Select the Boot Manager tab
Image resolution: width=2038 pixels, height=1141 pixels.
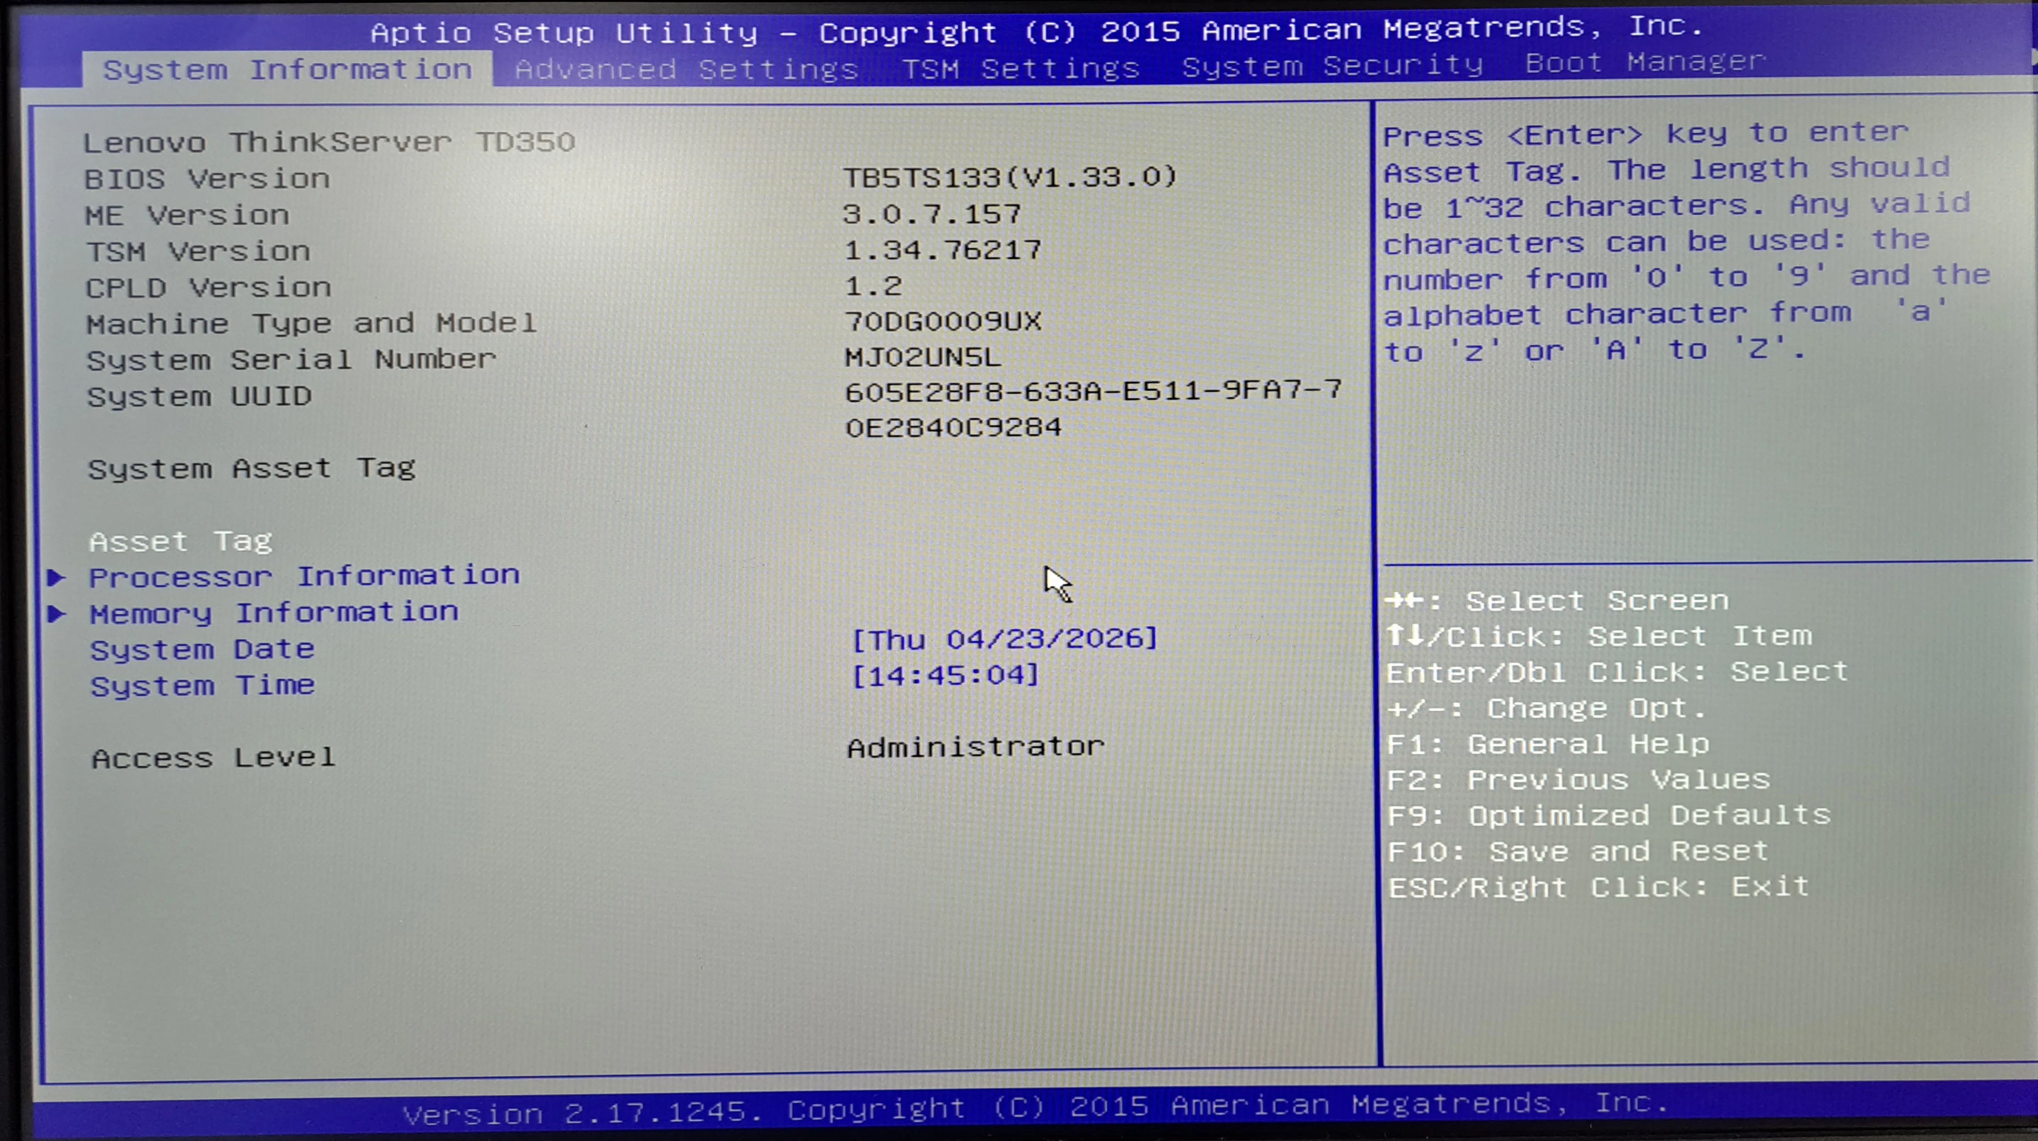pos(1646,62)
